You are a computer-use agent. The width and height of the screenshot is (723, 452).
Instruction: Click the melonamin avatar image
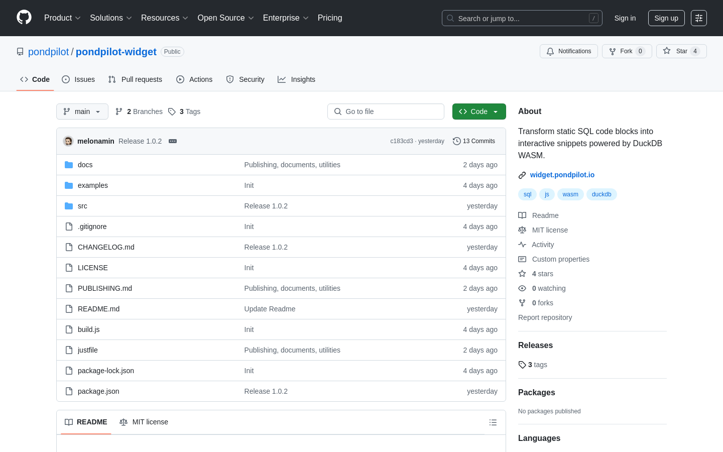point(68,141)
